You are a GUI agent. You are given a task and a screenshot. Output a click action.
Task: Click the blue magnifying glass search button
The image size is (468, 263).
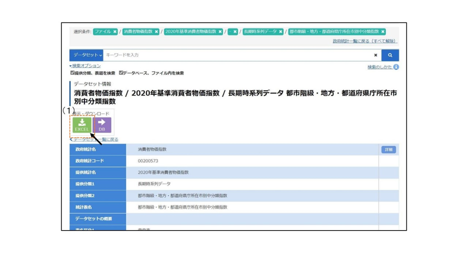pyautogui.click(x=390, y=55)
